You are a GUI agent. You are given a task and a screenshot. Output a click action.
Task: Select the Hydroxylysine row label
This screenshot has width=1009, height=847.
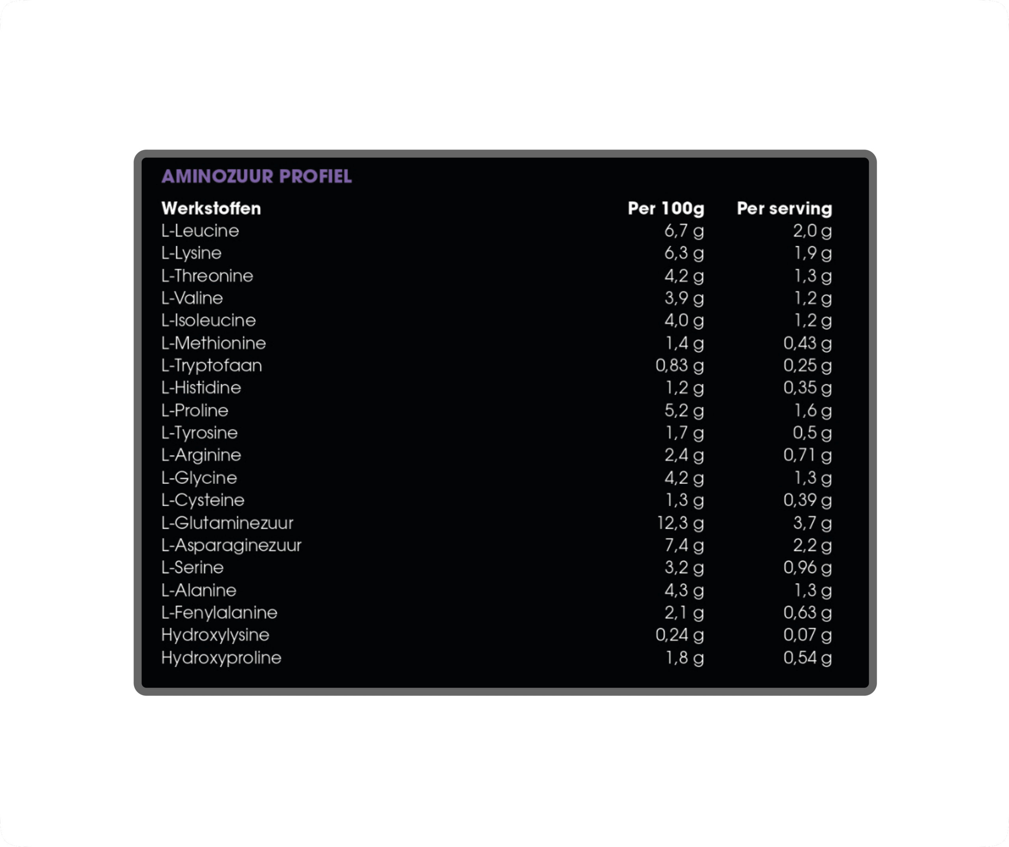pyautogui.click(x=215, y=636)
